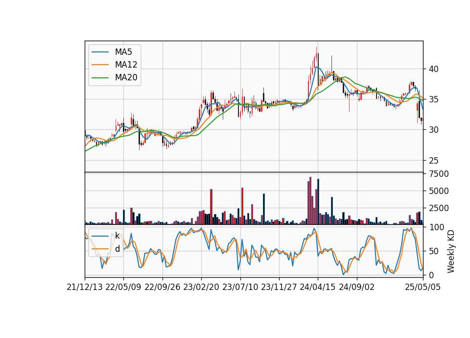
Task: Click the volume axis value 2500
Action: 439,208
